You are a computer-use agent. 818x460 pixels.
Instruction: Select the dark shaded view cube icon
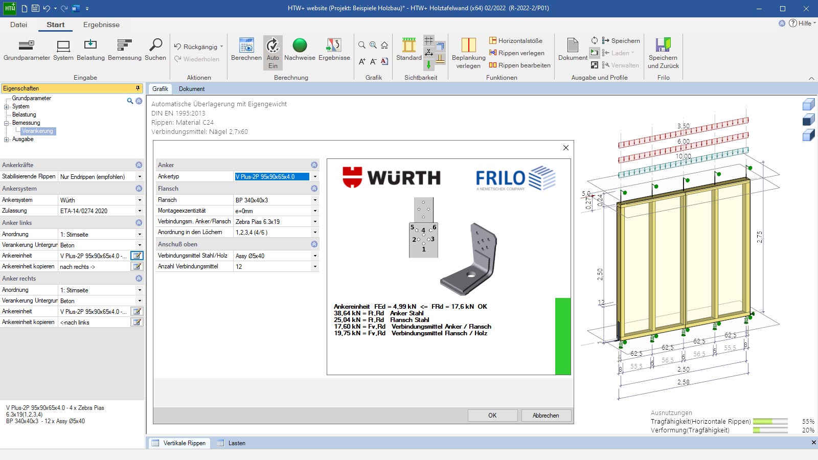808,120
